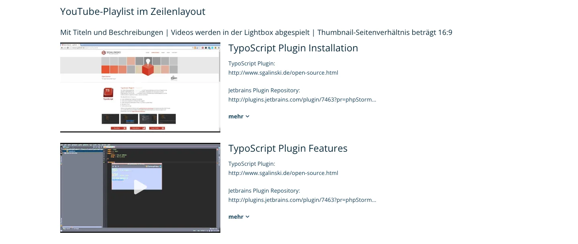Open plugins.jetbrains.com URL in Features description
The width and height of the screenshot is (578, 244).
coord(302,200)
